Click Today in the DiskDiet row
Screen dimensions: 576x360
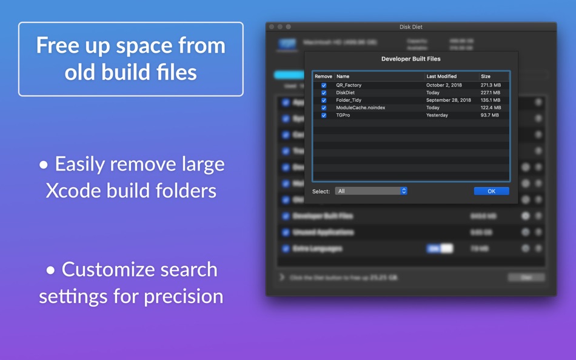[433, 93]
